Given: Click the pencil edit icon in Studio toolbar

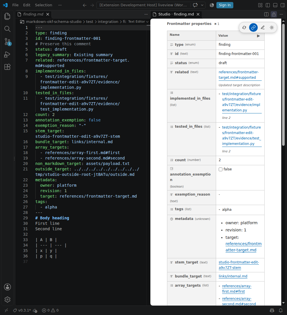Looking at the screenshot, I should pyautogui.click(x=263, y=27).
